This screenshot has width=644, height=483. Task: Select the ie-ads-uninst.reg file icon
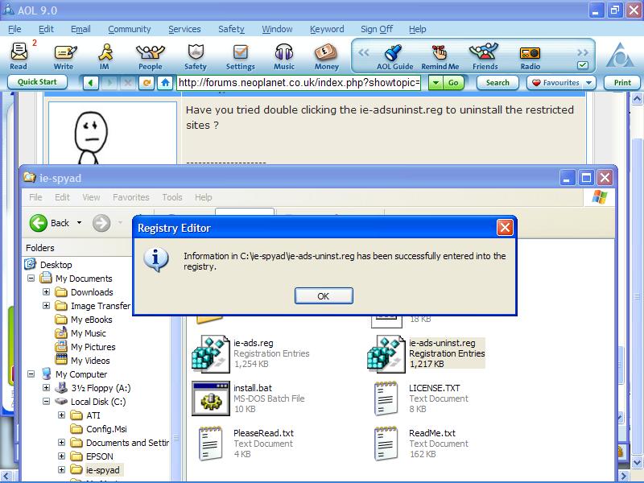click(x=386, y=353)
